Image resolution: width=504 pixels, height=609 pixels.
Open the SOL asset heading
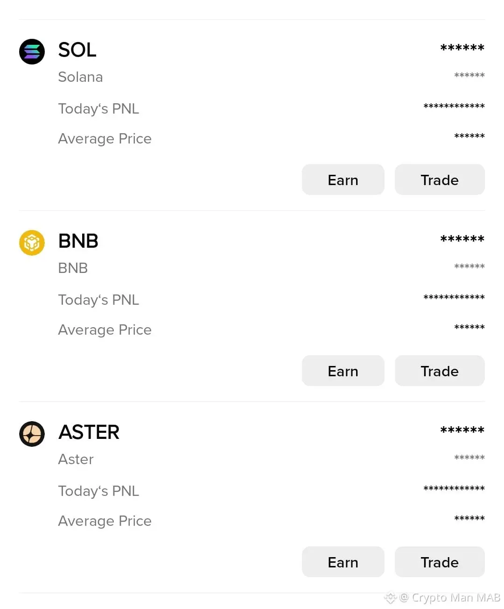coord(77,50)
